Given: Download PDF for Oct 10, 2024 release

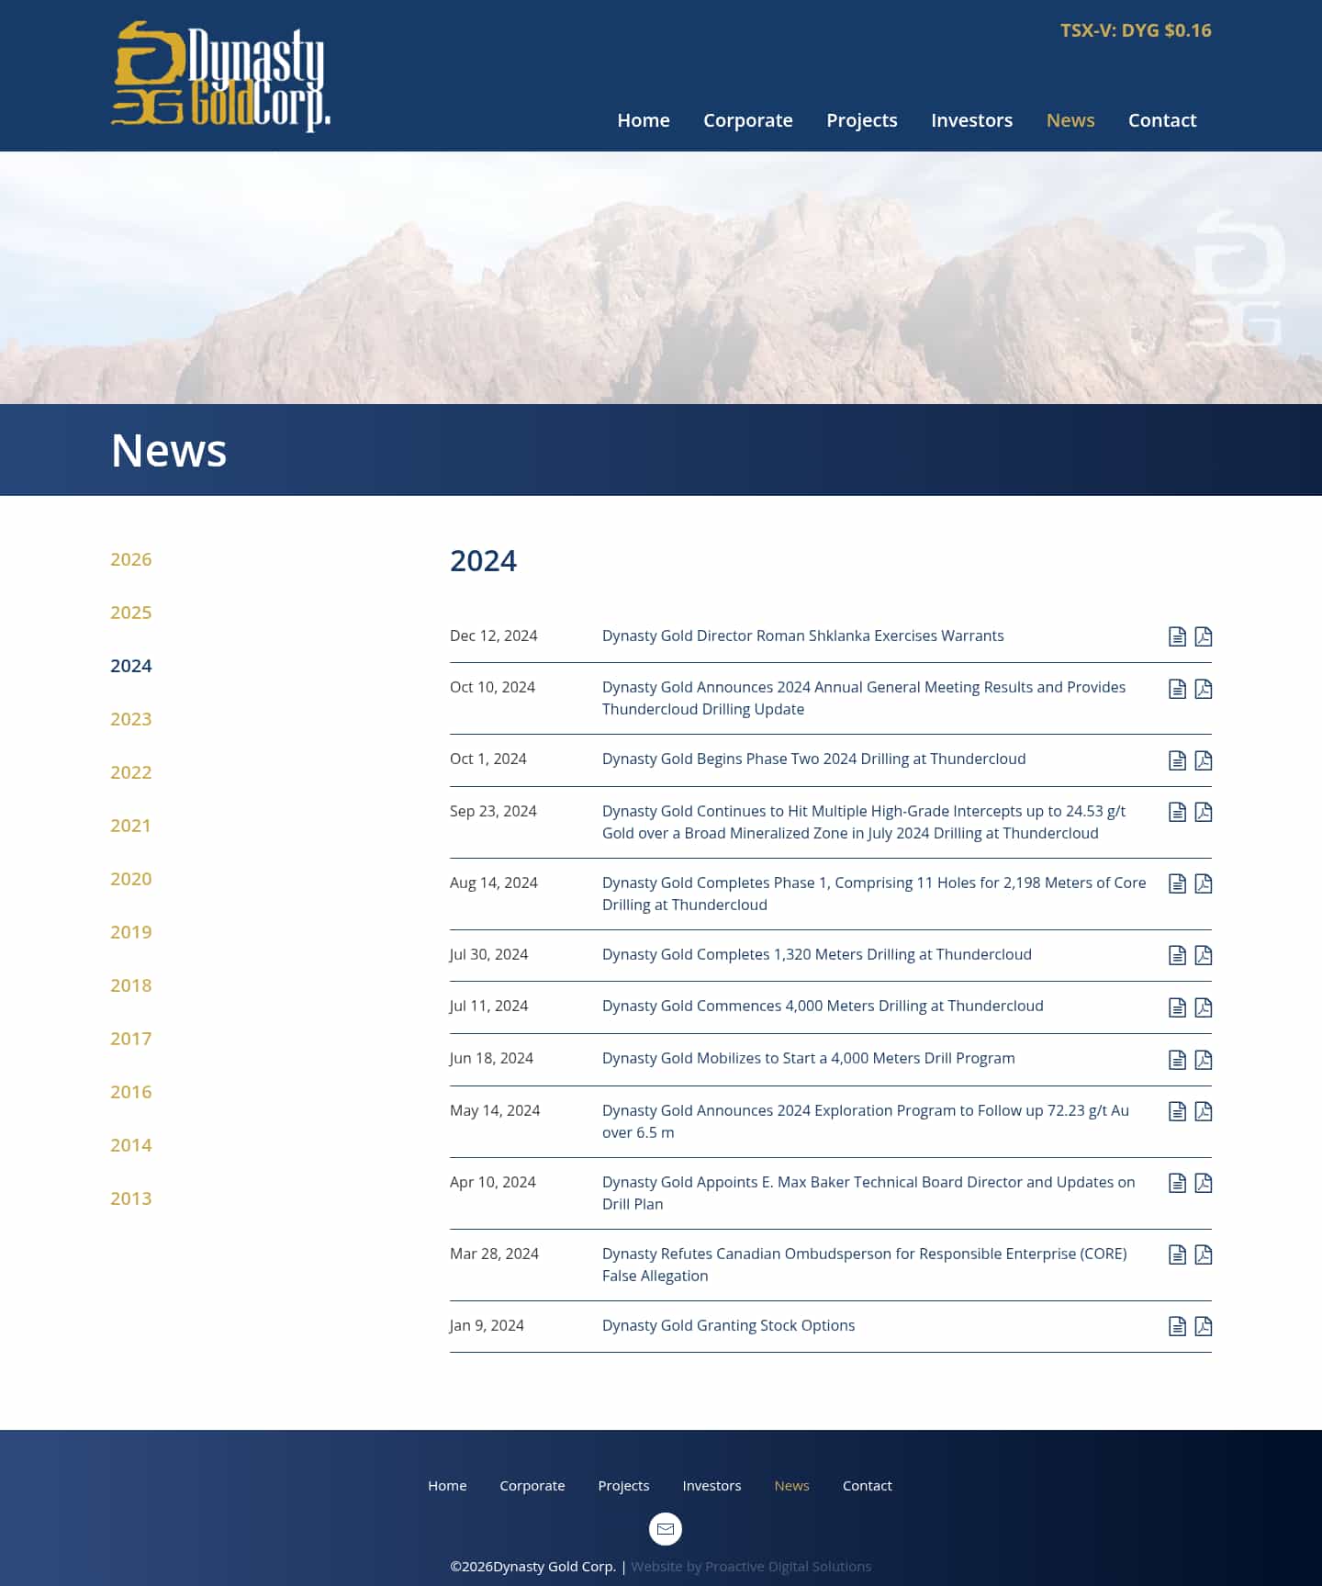Looking at the screenshot, I should point(1203,689).
